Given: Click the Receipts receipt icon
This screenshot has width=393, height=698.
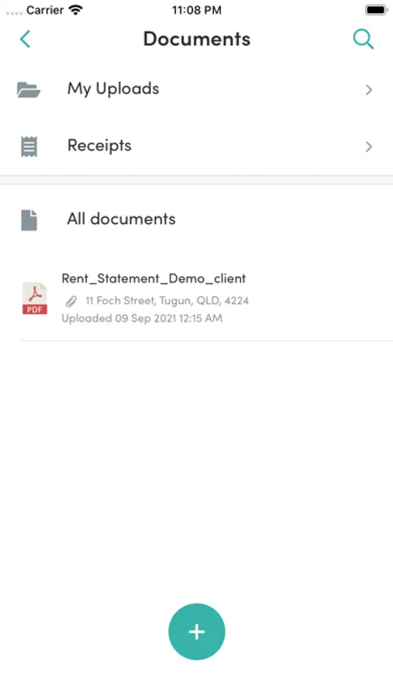Looking at the screenshot, I should pos(29,147).
